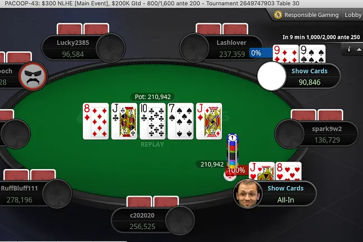This screenshot has height=242, width=363.
Task: Click the sunglasses mustache avatar
Action: coord(34,76)
